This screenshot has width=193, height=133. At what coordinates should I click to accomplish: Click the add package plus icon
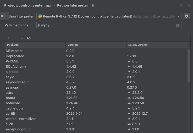(8, 38)
